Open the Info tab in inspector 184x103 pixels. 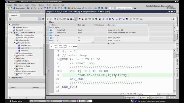tap(144, 98)
